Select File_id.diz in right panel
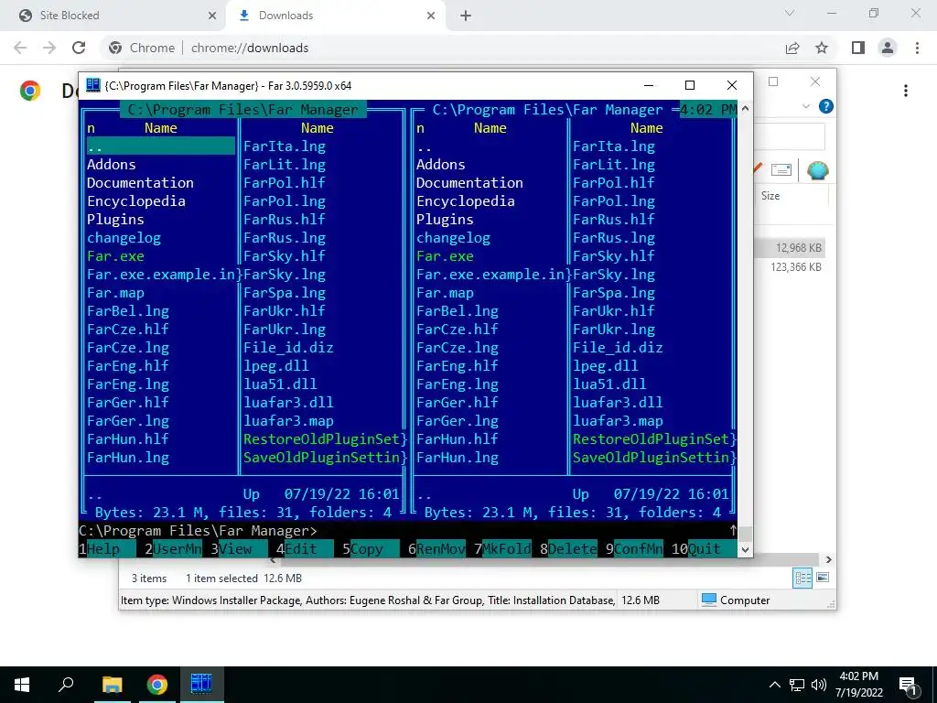Image resolution: width=937 pixels, height=703 pixels. [x=618, y=348]
